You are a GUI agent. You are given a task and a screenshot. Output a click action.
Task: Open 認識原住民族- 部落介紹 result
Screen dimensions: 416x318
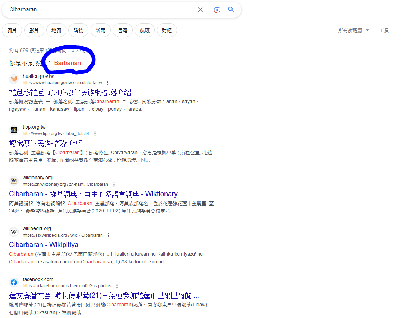[46, 143]
